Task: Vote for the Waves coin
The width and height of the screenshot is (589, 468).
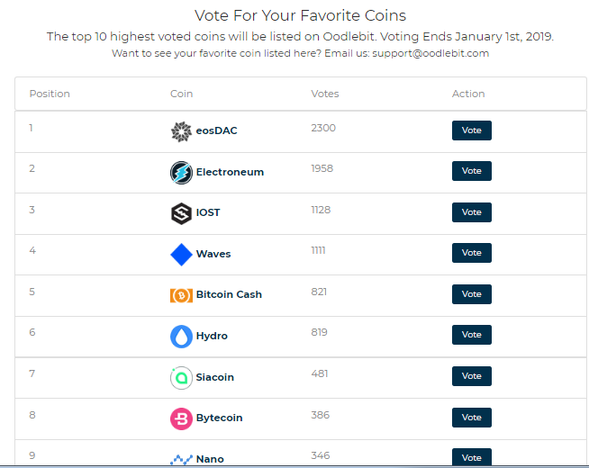Action: [x=471, y=253]
